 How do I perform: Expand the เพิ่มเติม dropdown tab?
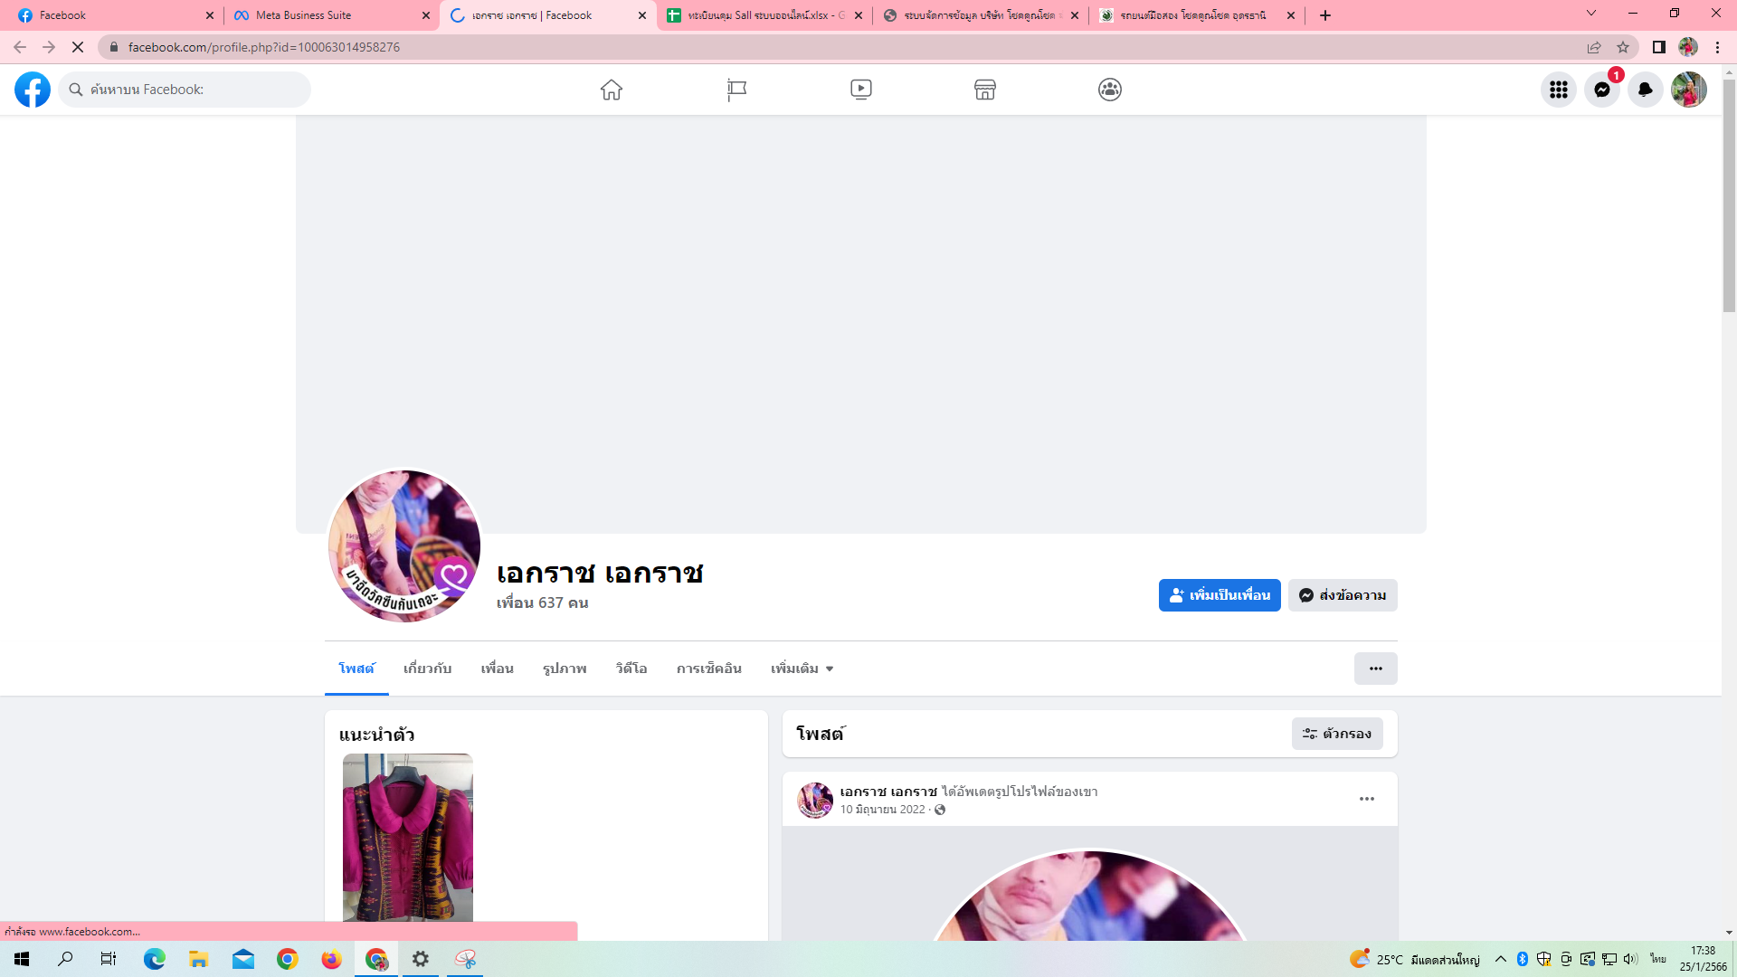(x=802, y=669)
